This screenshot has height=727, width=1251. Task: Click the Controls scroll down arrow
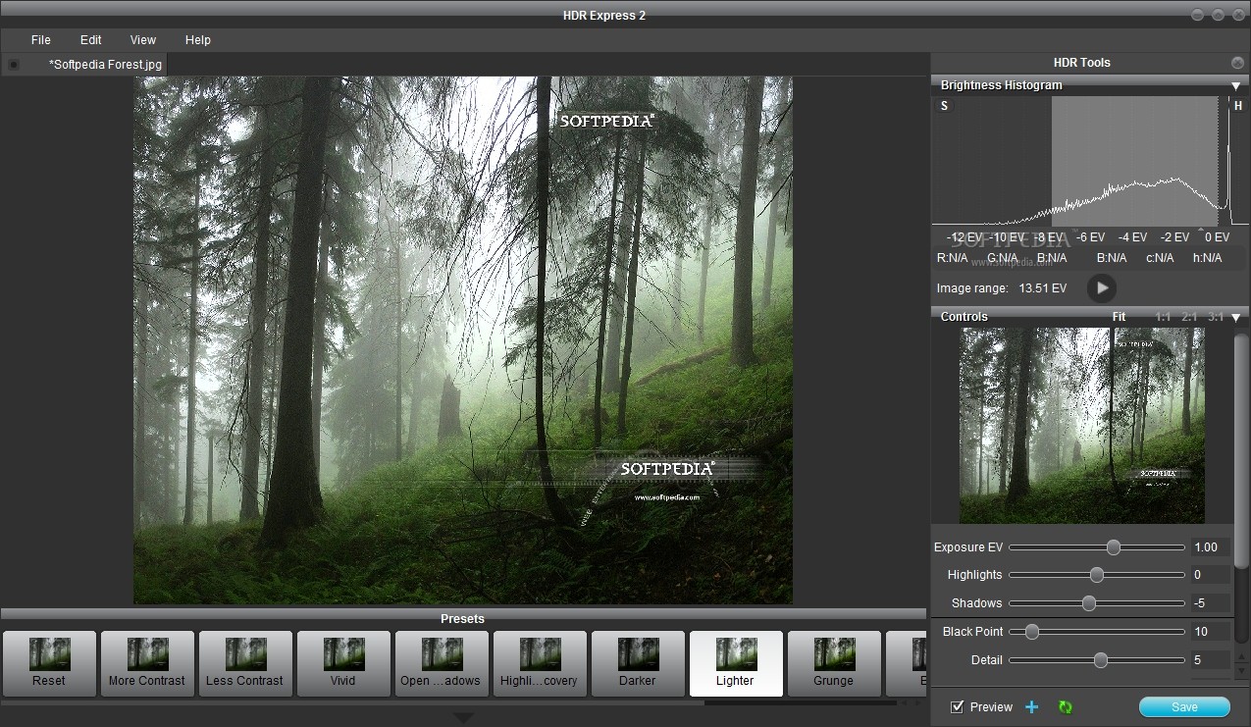[1241, 673]
